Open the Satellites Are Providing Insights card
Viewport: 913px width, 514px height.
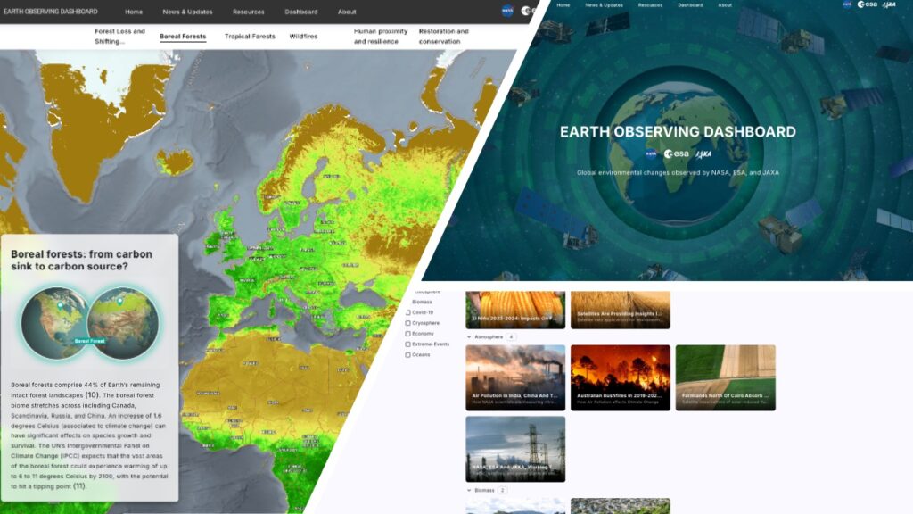(621, 310)
